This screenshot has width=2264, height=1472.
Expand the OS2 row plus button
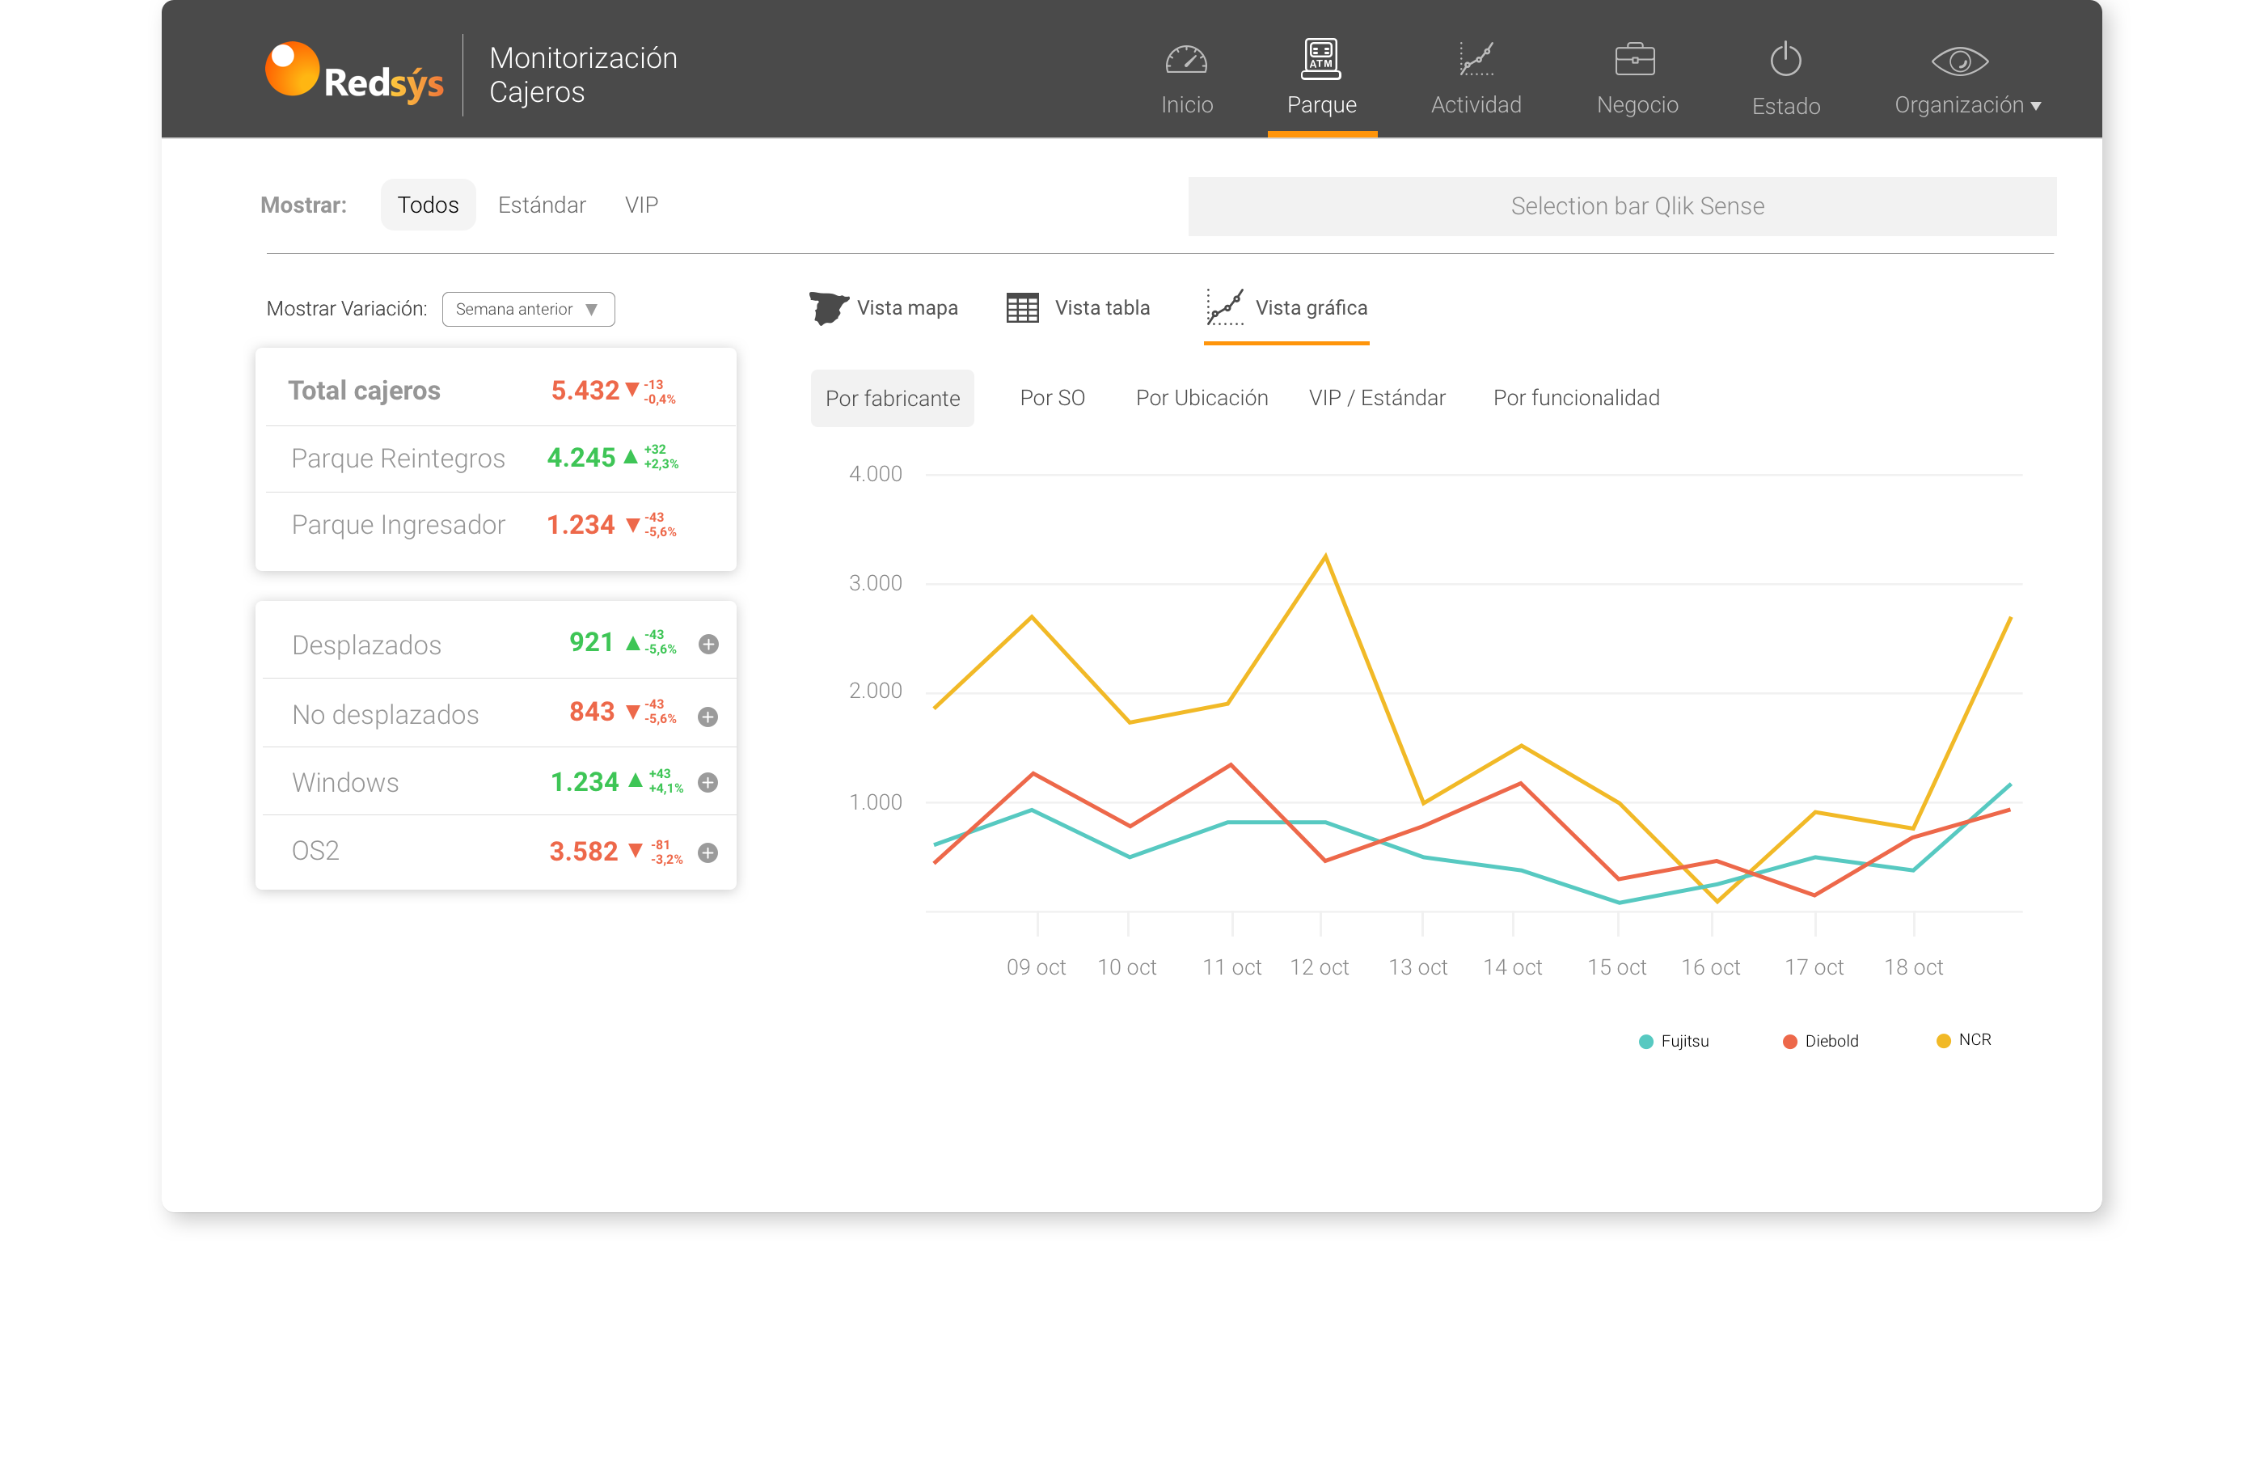click(707, 852)
